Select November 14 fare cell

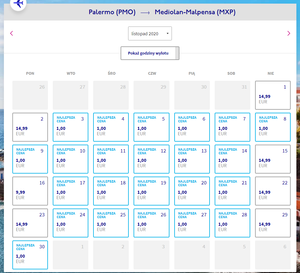(x=232, y=159)
